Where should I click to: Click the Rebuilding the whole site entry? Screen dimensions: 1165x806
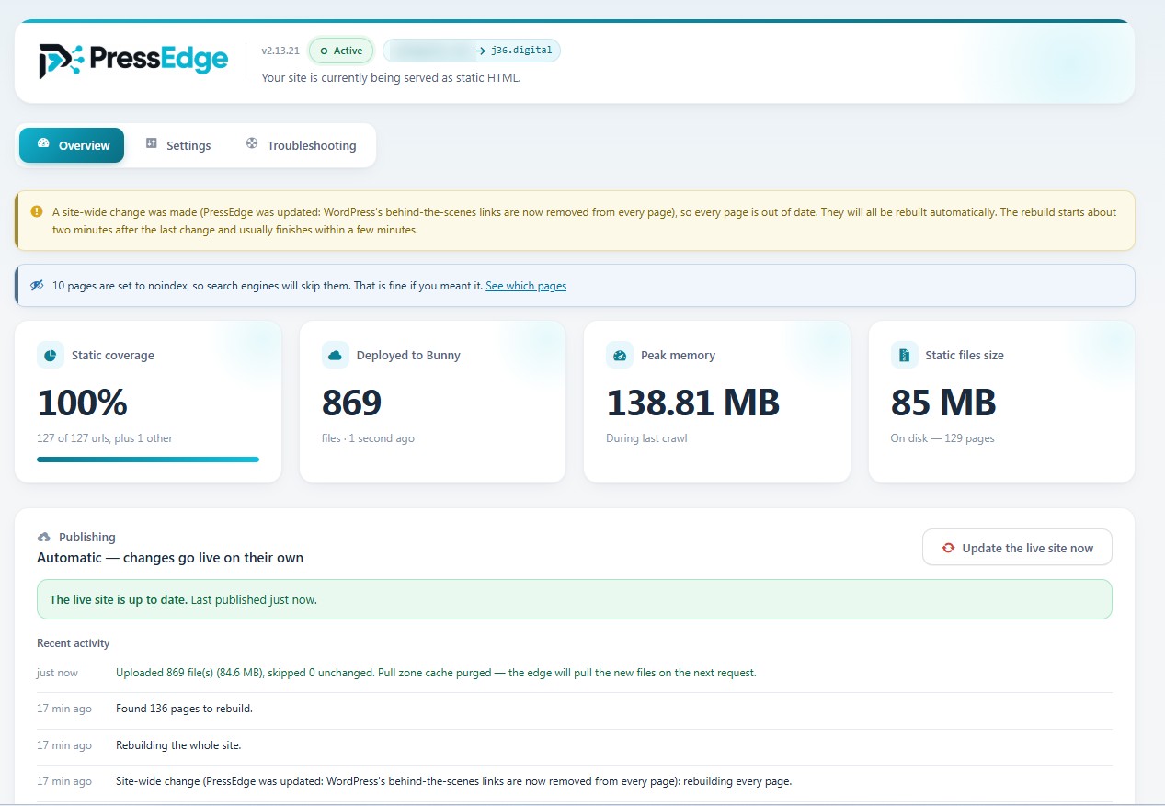178,745
